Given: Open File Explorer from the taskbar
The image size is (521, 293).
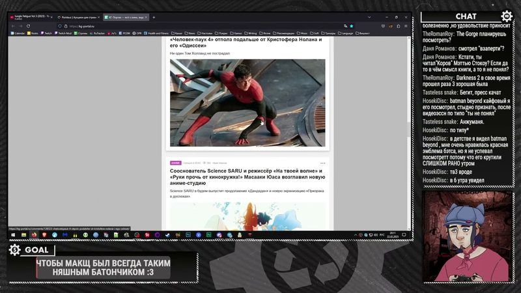Looking at the screenshot, I should (23, 235).
